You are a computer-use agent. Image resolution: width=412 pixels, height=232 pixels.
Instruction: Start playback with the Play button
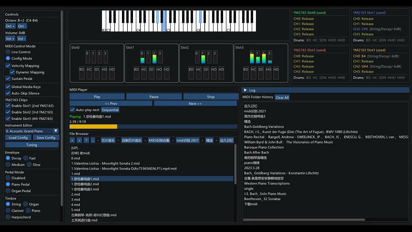[97, 97]
